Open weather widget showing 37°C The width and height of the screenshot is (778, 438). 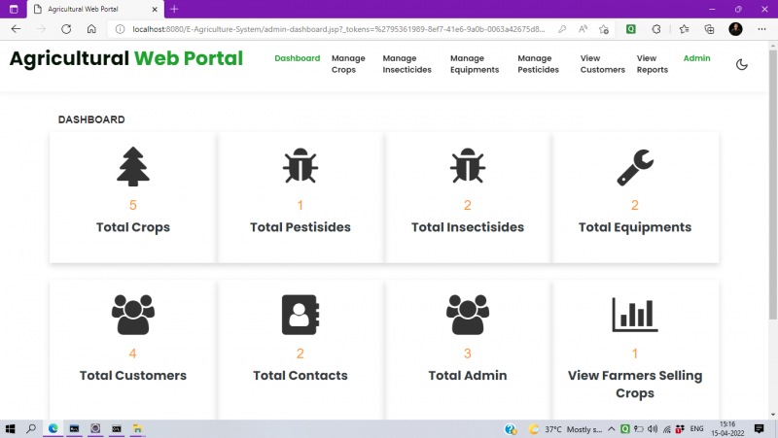pos(565,429)
